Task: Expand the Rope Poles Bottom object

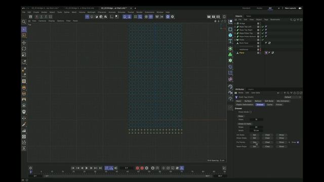Action: point(235,36)
